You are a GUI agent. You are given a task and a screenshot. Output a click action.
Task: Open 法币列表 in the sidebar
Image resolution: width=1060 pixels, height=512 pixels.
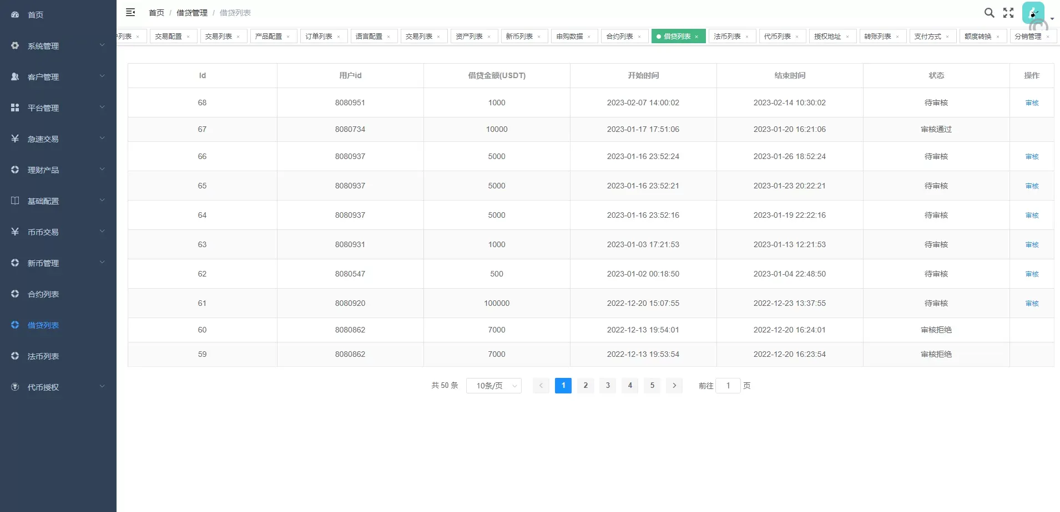(43, 356)
